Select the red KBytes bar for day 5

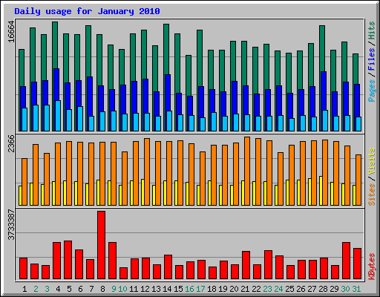coord(68,260)
